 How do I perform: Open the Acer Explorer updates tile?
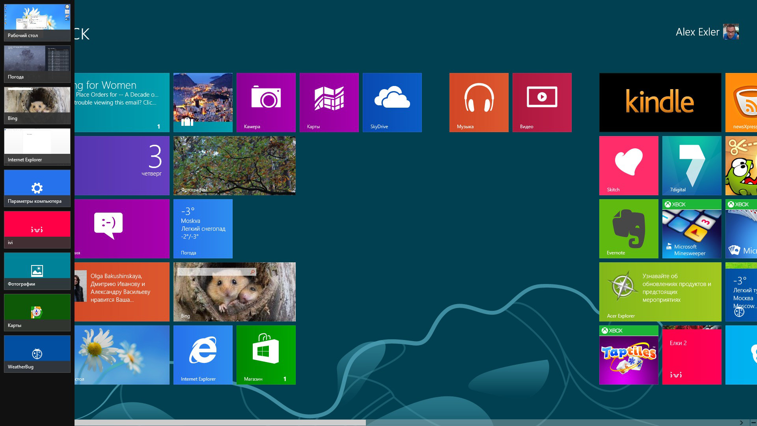[x=660, y=291]
